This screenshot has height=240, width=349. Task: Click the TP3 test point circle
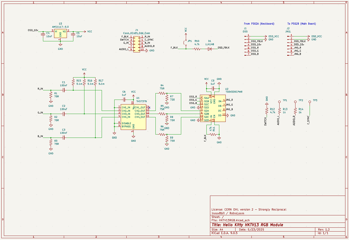(x=310, y=102)
